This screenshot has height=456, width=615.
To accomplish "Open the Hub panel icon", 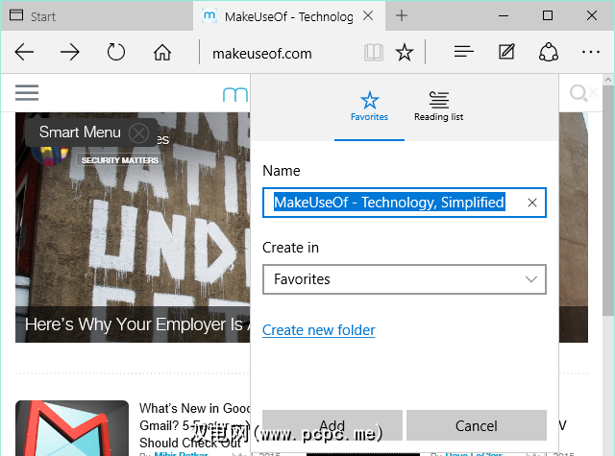I will pos(464,52).
